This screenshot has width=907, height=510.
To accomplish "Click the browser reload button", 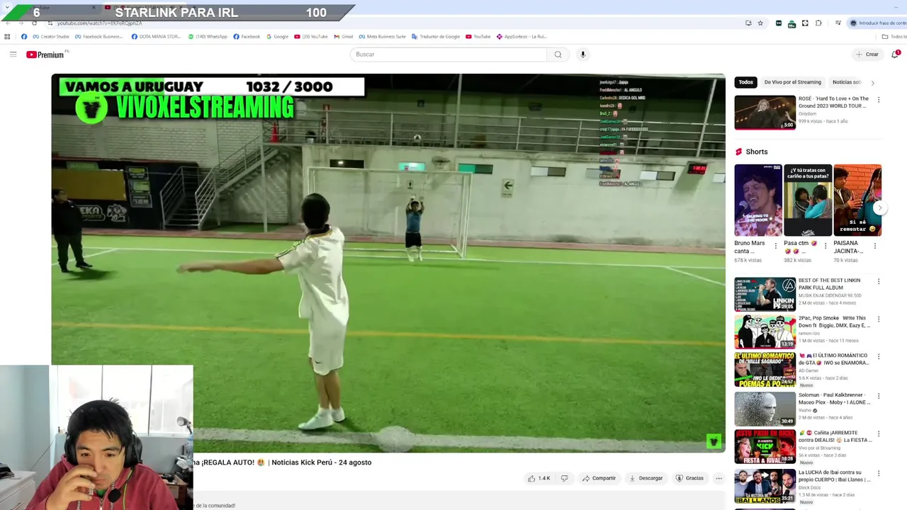I will (x=34, y=23).
